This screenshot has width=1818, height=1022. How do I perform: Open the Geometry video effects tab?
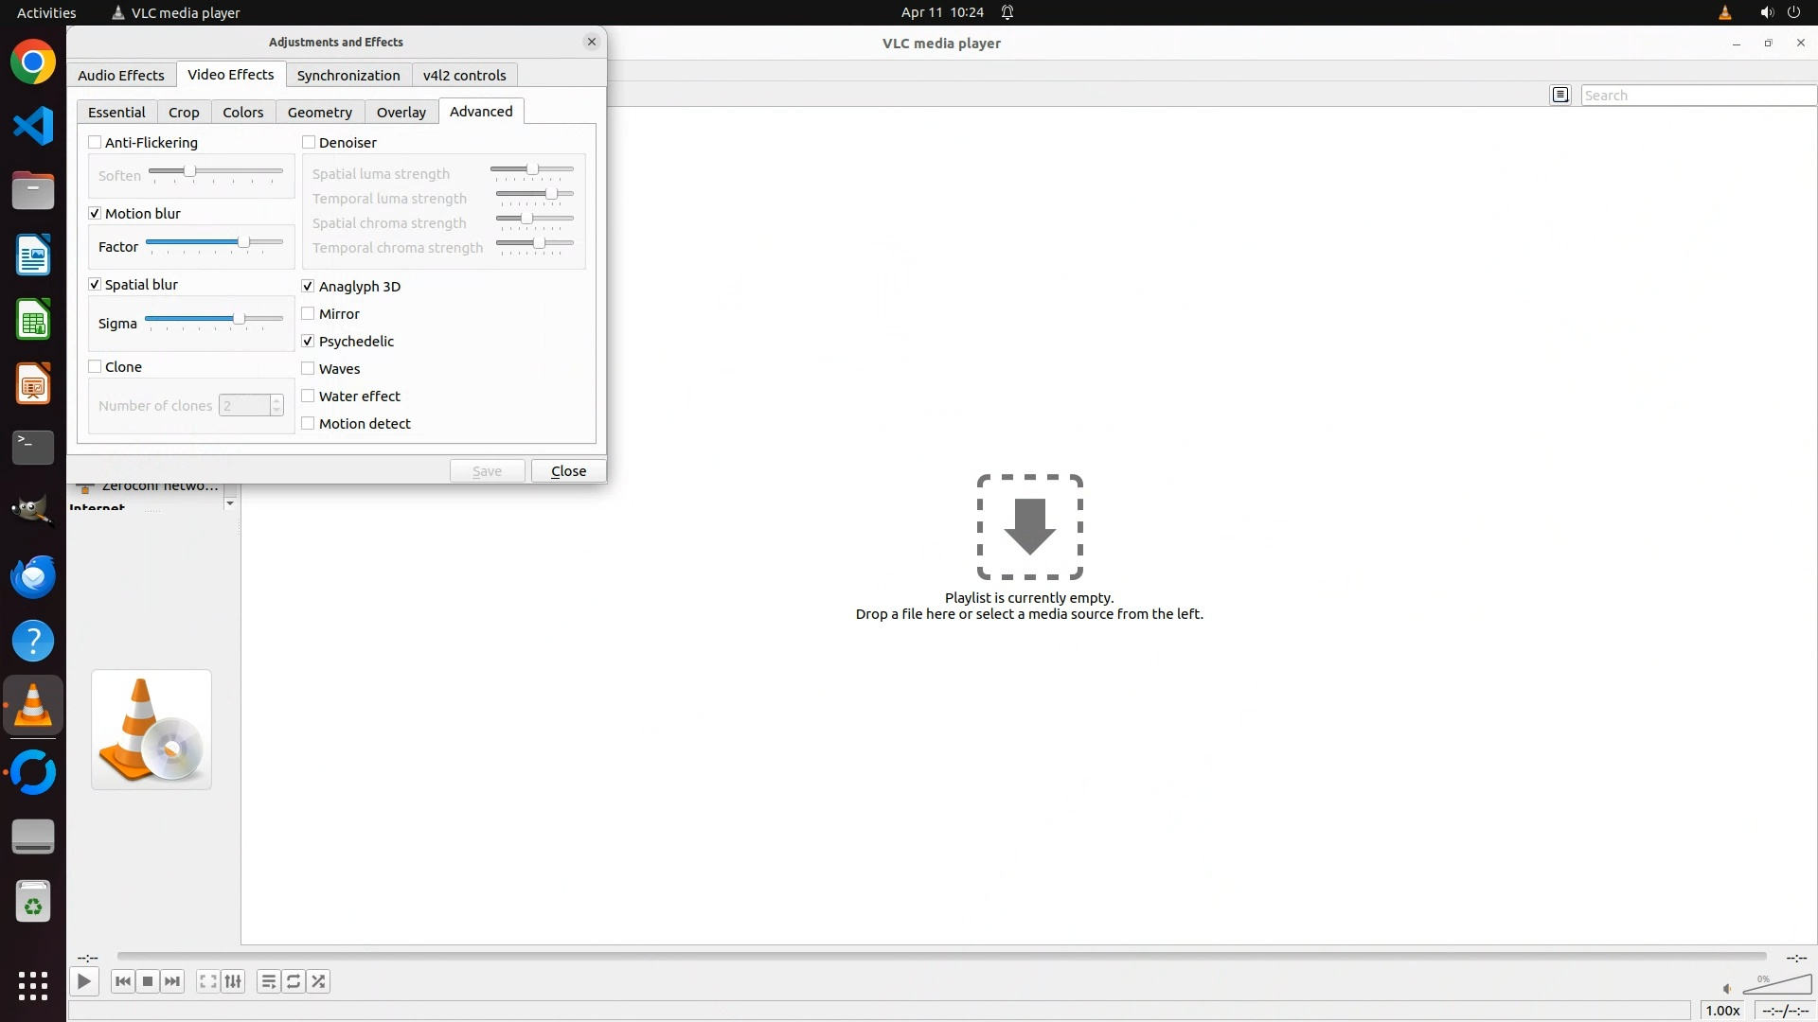click(x=319, y=112)
